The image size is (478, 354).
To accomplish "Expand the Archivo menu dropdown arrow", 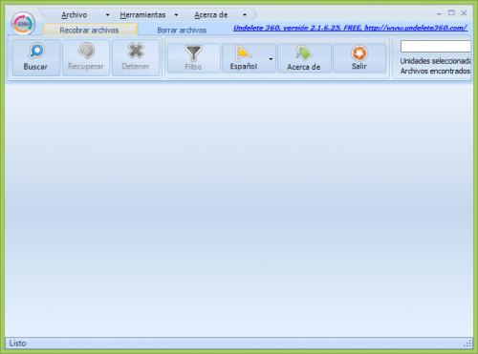I will click(x=107, y=15).
